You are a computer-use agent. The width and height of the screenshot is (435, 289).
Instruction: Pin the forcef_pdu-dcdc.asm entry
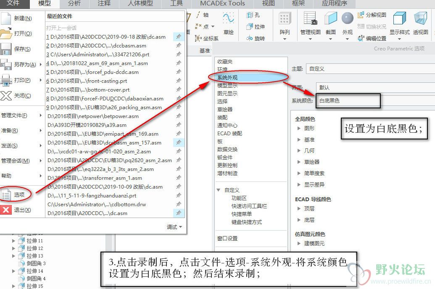(x=178, y=72)
